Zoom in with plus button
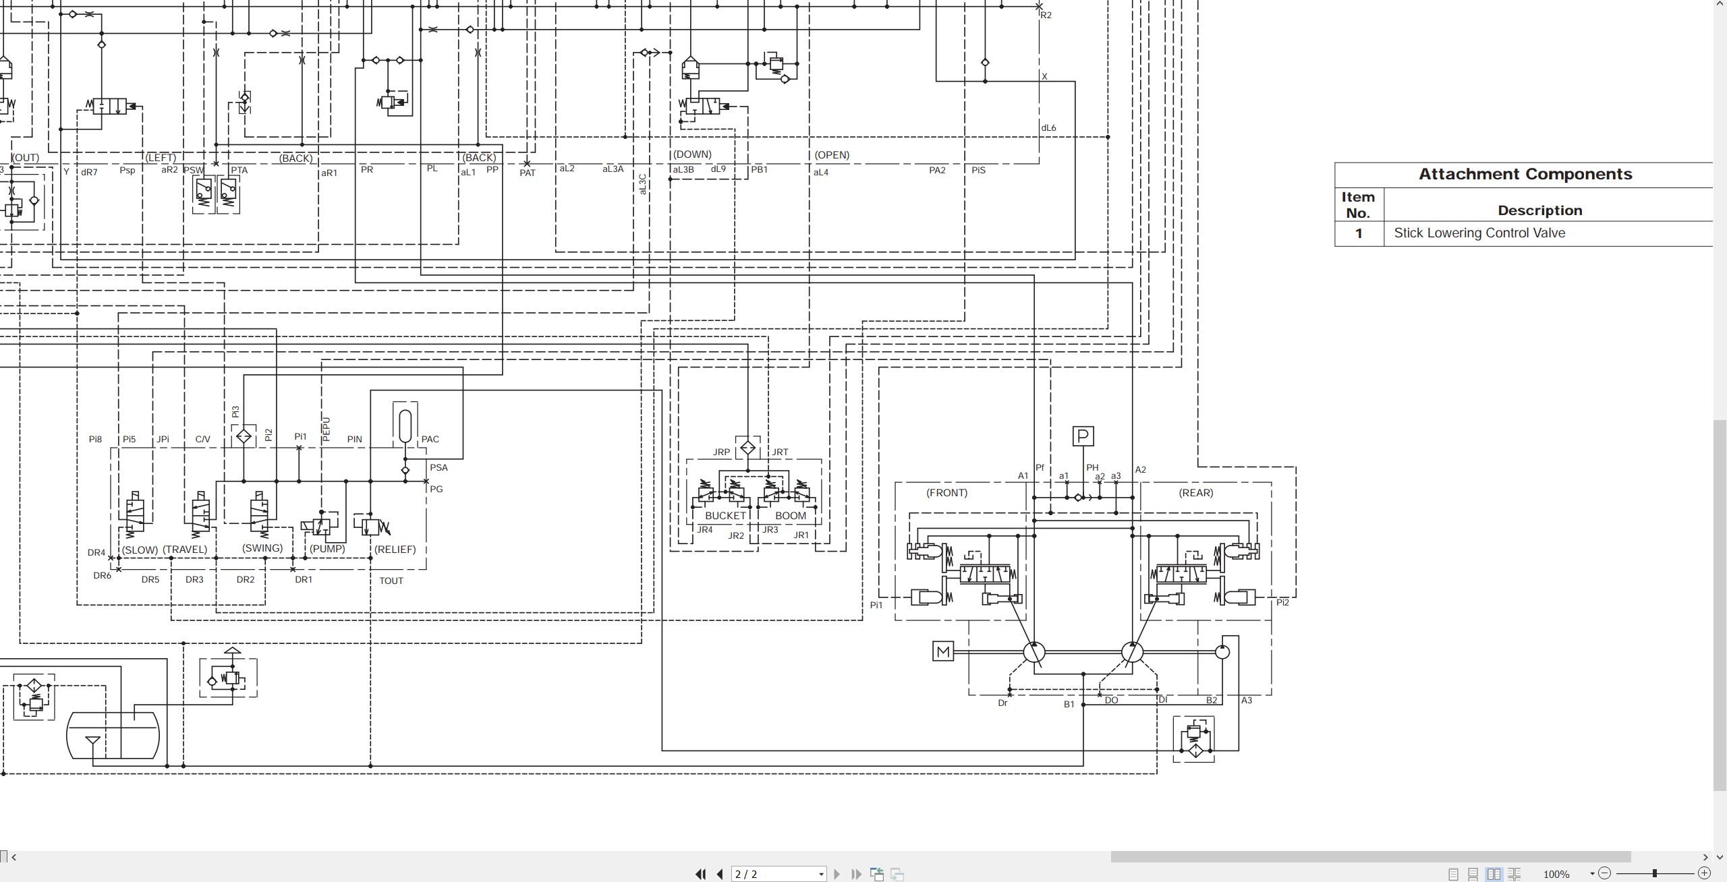1727x882 pixels. pos(1704,873)
